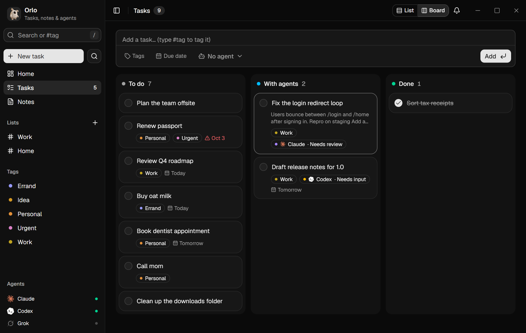Open the No agent dropdown
Screen dimensions: 526x333
(x=220, y=56)
